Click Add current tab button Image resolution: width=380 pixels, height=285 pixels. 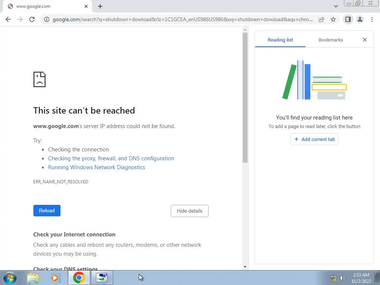[314, 140]
